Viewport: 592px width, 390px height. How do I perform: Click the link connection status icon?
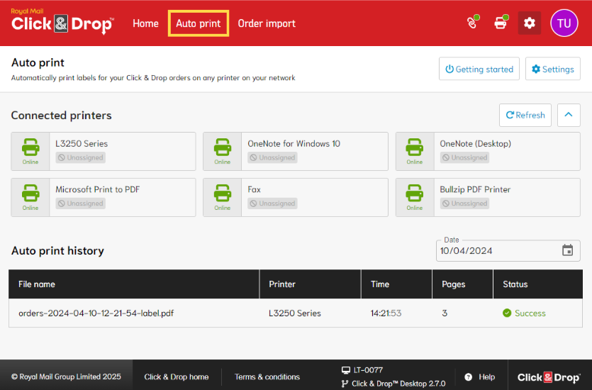point(470,23)
